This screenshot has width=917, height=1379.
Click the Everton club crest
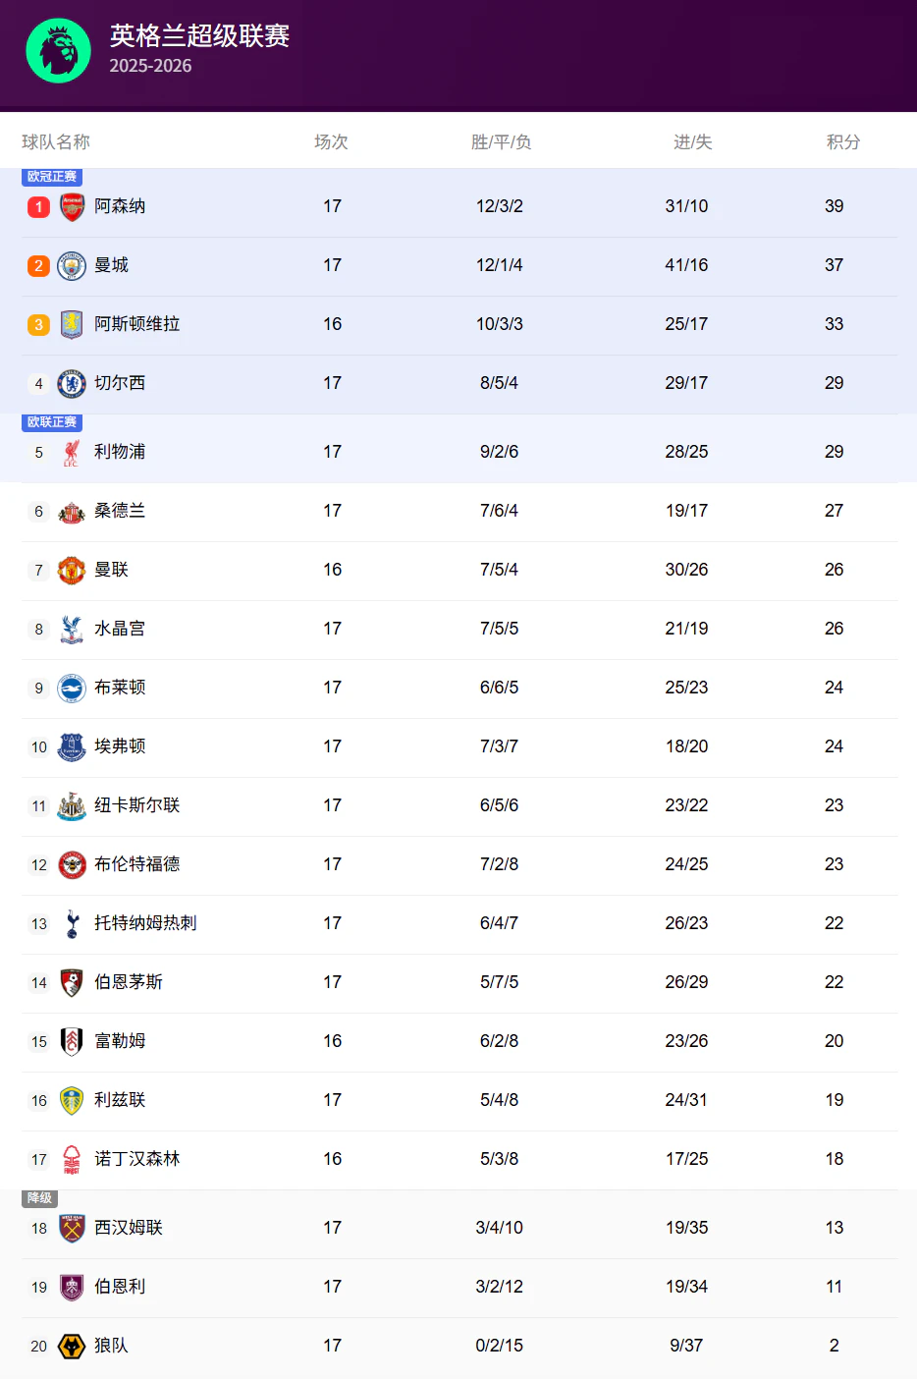pyautogui.click(x=72, y=747)
